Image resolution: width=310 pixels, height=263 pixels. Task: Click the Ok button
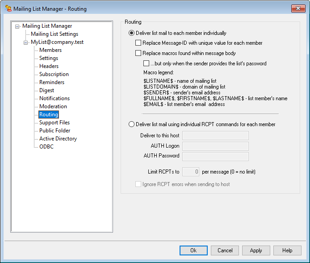point(193,250)
